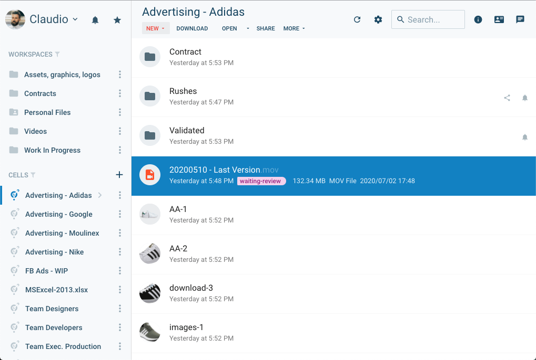Click the SHARE menu item
The image size is (536, 360).
pos(266,28)
